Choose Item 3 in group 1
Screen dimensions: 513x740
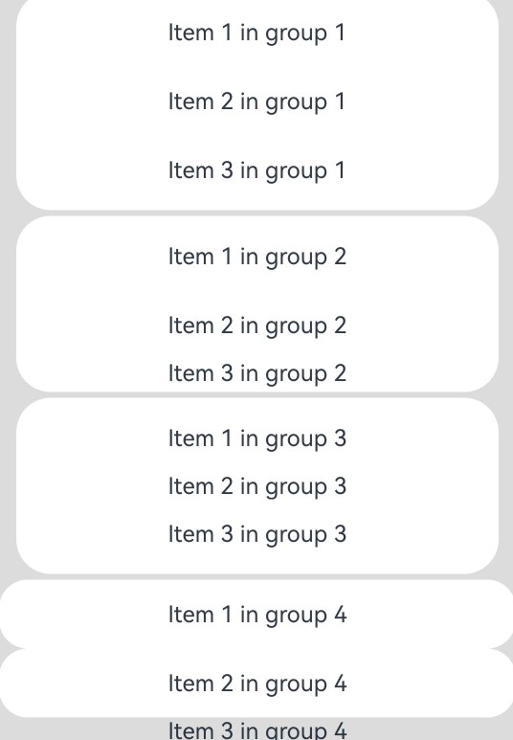pyautogui.click(x=256, y=171)
